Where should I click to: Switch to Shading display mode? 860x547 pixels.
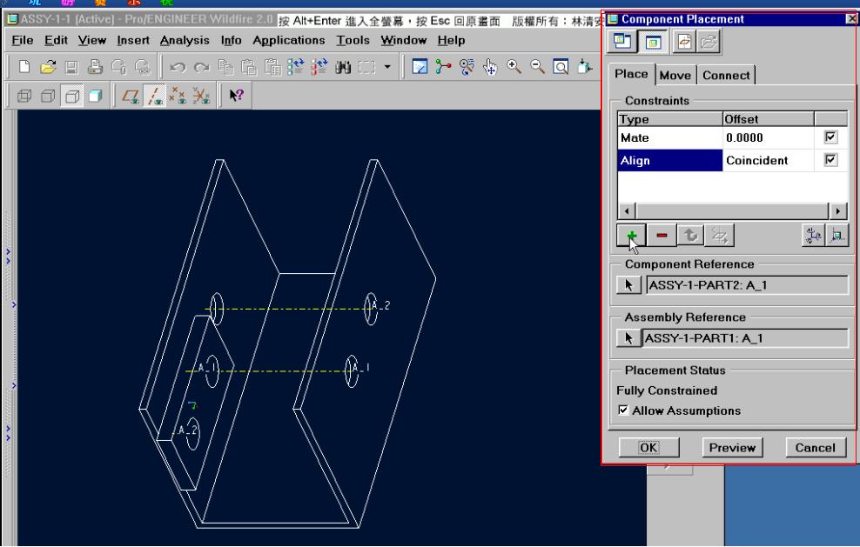(x=96, y=97)
